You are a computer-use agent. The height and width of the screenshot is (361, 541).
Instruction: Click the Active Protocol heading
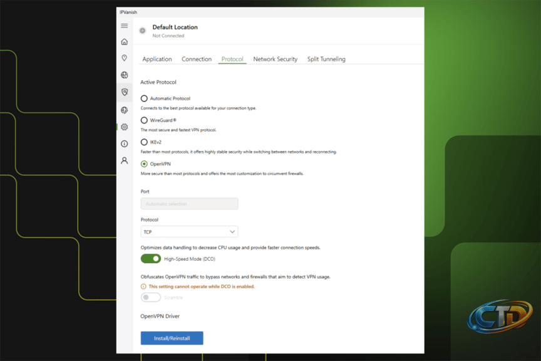pos(158,82)
